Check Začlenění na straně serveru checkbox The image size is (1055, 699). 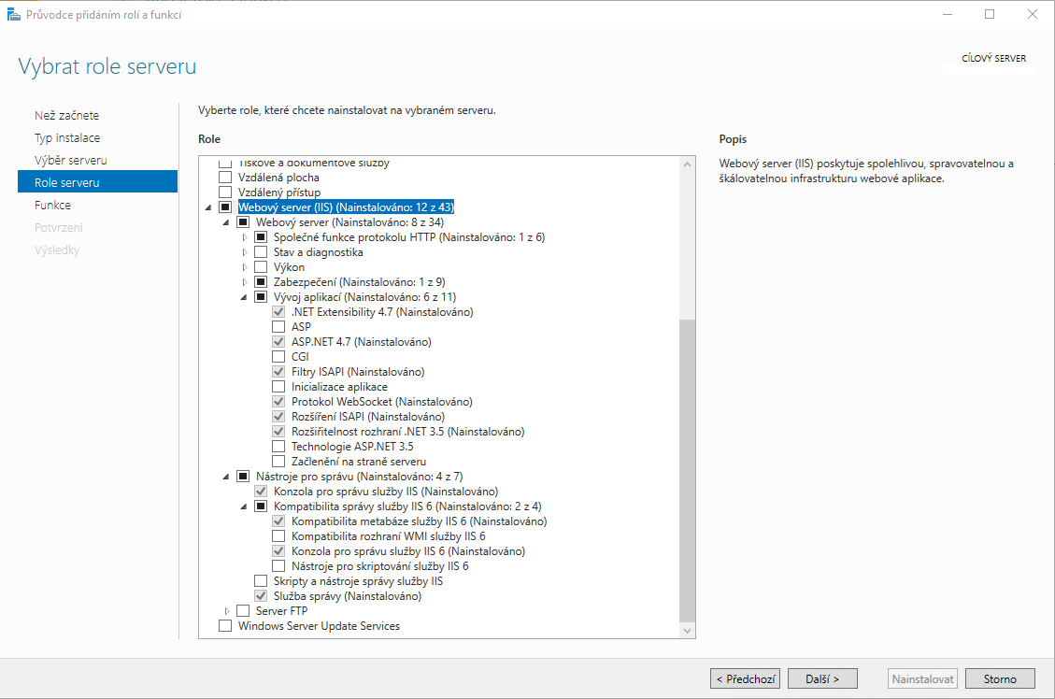278,462
